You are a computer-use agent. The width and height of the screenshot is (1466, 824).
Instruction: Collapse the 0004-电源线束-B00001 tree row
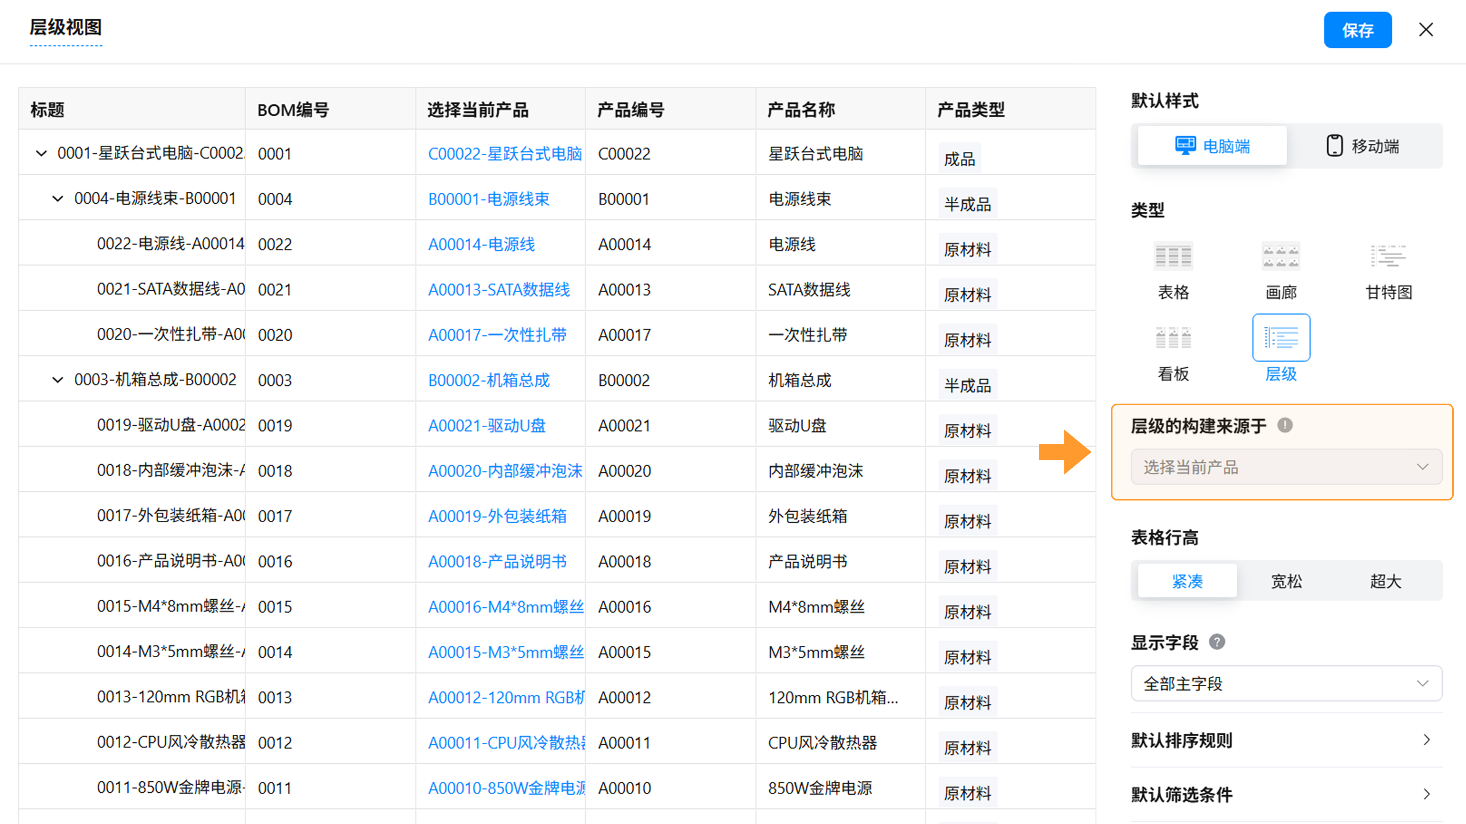pyautogui.click(x=58, y=198)
